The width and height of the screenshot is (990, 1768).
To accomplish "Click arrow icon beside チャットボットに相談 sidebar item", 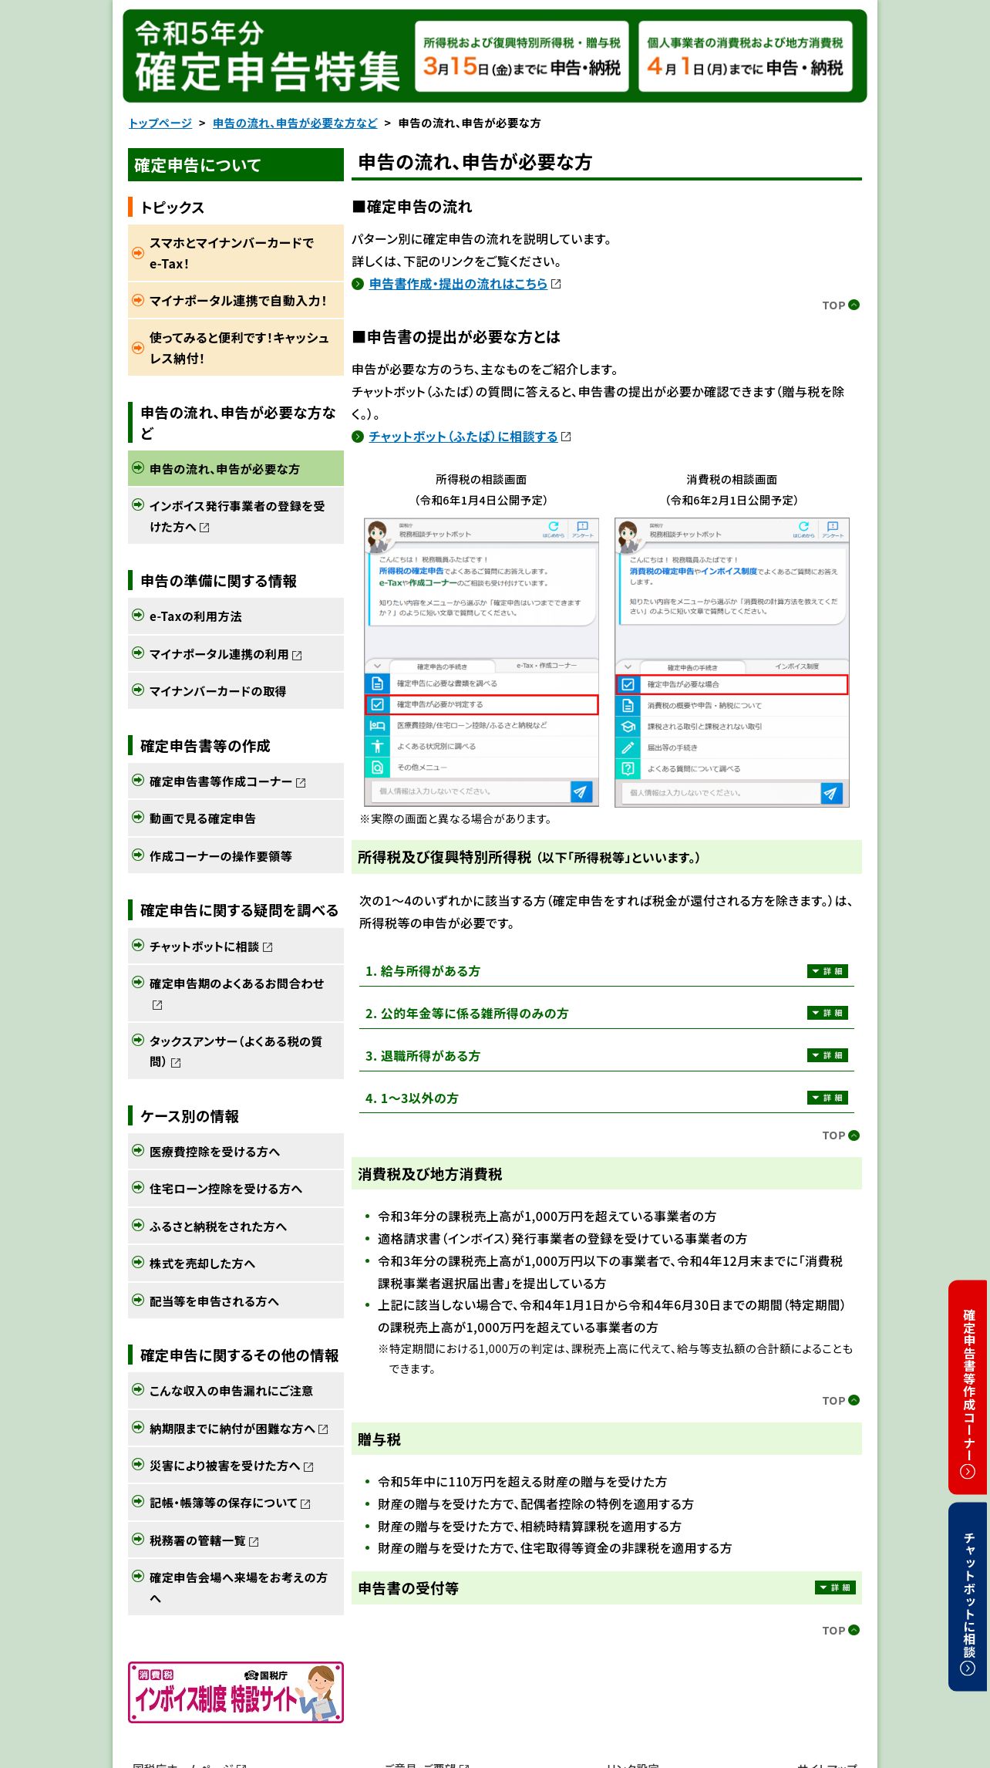I will pos(138,945).
